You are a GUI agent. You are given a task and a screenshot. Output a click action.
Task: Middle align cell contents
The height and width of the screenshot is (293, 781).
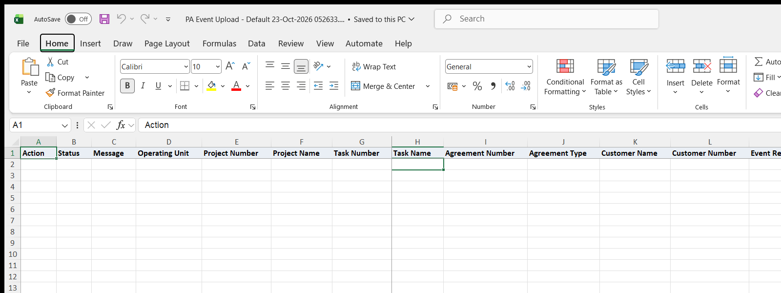pos(286,66)
